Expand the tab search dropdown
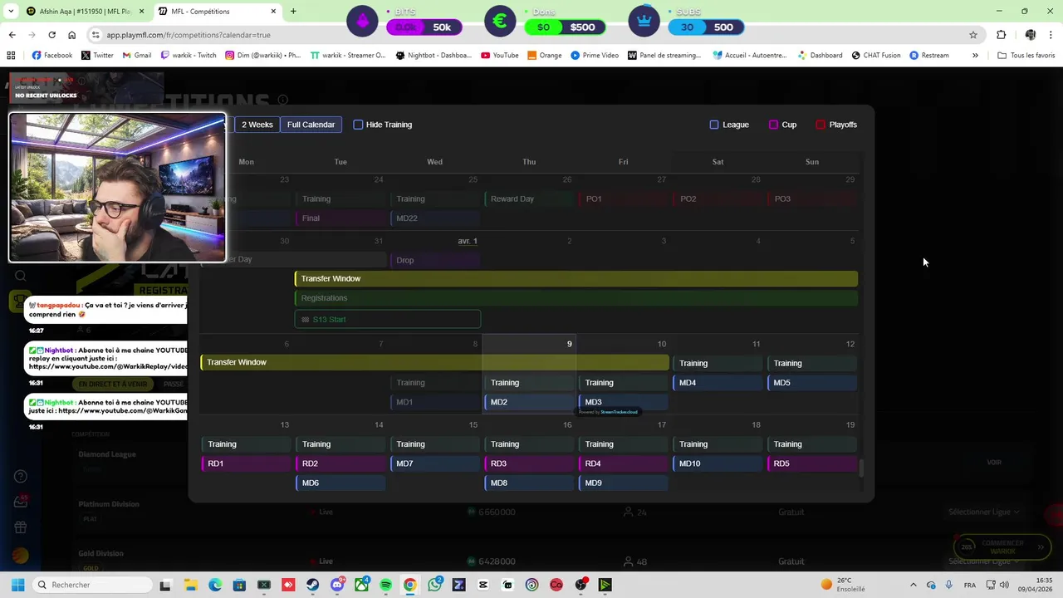Image resolution: width=1063 pixels, height=598 pixels. click(x=9, y=12)
